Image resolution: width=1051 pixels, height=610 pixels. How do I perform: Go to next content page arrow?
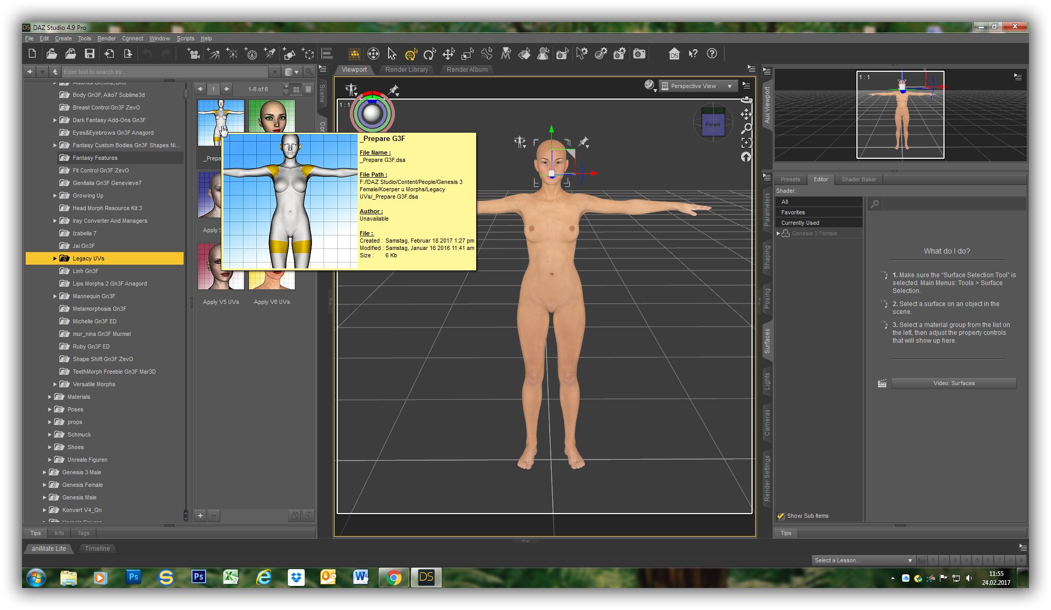(227, 89)
